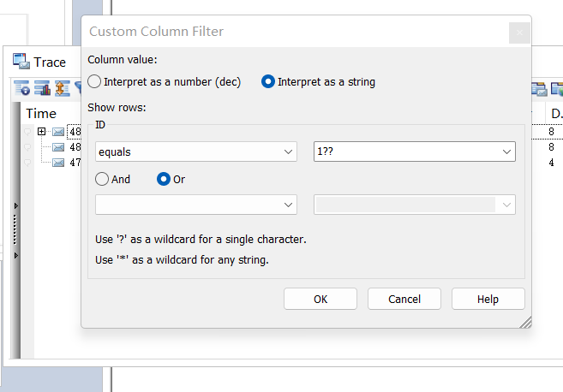Select Interpret as a number (dec)
This screenshot has height=392, width=563.
[94, 82]
